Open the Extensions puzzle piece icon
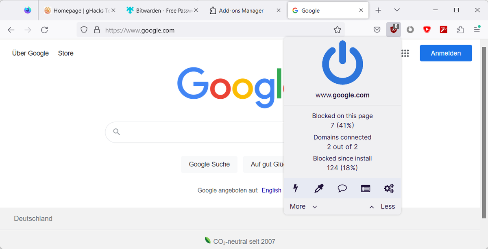Viewport: 488px width, 249px height. (x=460, y=29)
